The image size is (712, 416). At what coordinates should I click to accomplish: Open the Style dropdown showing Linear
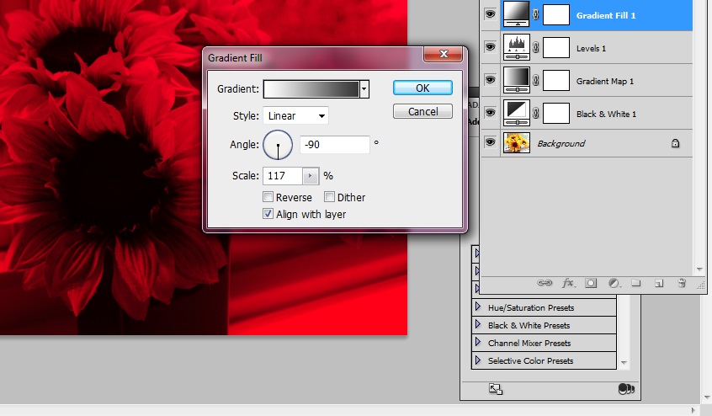pos(295,116)
